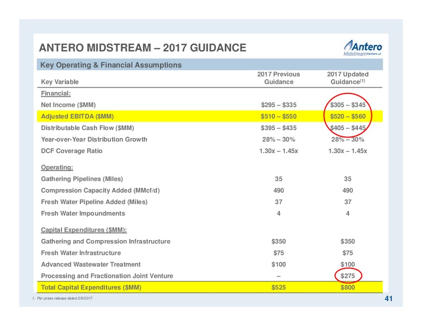
Task: Select "37" in the Previous Guidance column
Action: (x=278, y=202)
